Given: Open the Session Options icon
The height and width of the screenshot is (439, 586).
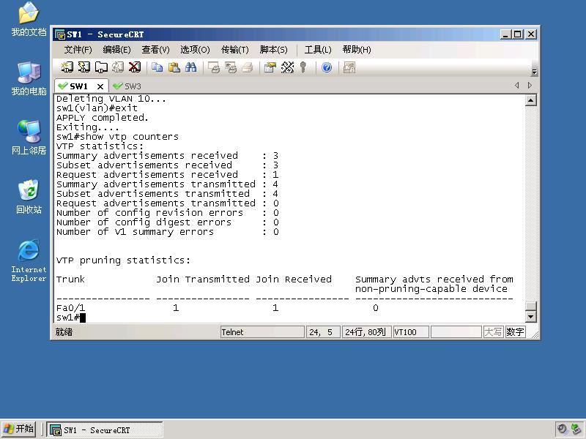Looking at the screenshot, I should [x=270, y=67].
